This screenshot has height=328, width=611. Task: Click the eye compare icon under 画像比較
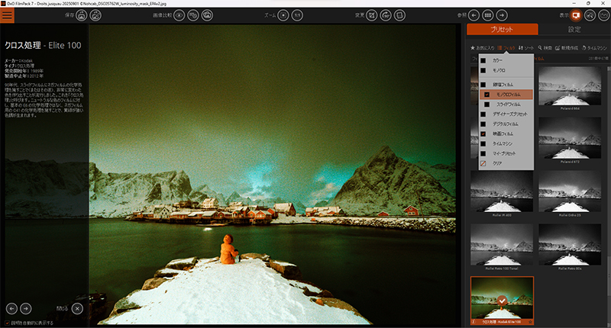[x=179, y=15]
